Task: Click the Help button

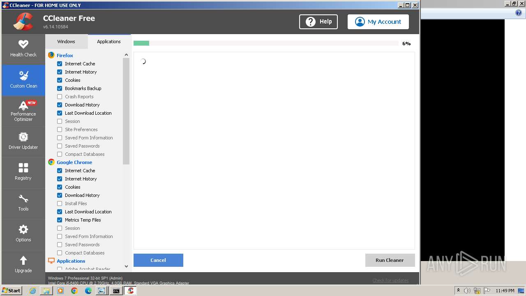Action: (x=318, y=22)
